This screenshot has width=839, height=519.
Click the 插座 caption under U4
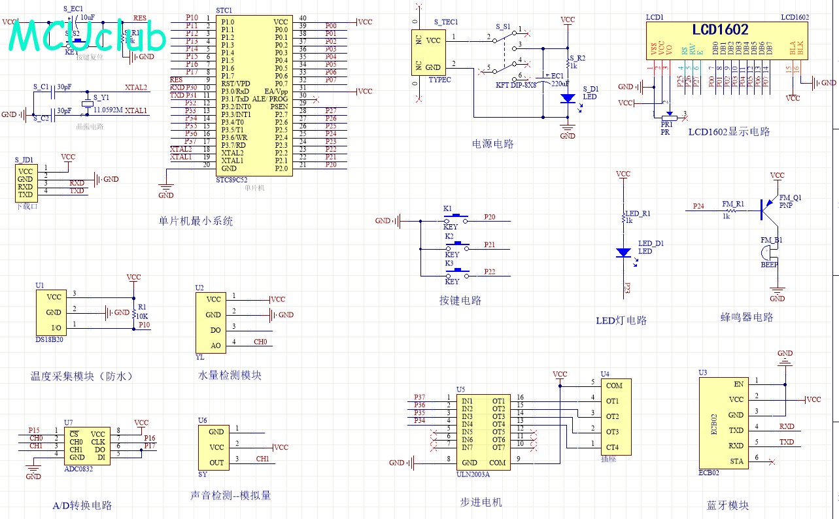(608, 460)
